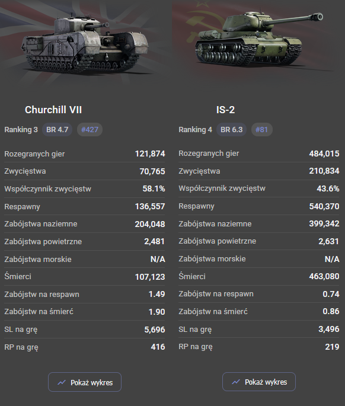Open the #81 rank badge
The width and height of the screenshot is (345, 406).
[261, 129]
